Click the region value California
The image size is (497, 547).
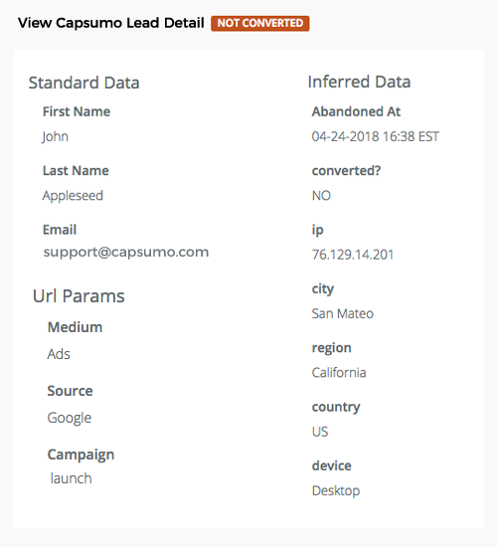pos(339,373)
